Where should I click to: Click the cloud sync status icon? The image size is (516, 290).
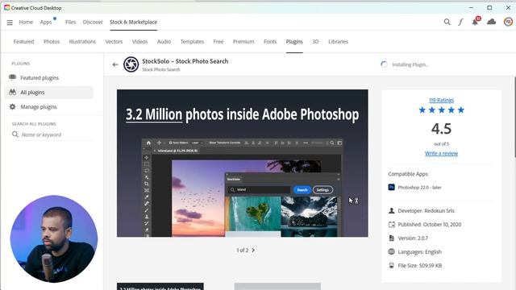[491, 22]
